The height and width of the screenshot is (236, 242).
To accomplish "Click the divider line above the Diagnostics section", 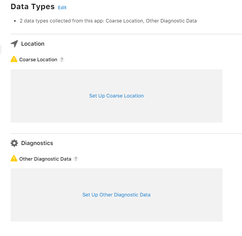I will (x=126, y=133).
